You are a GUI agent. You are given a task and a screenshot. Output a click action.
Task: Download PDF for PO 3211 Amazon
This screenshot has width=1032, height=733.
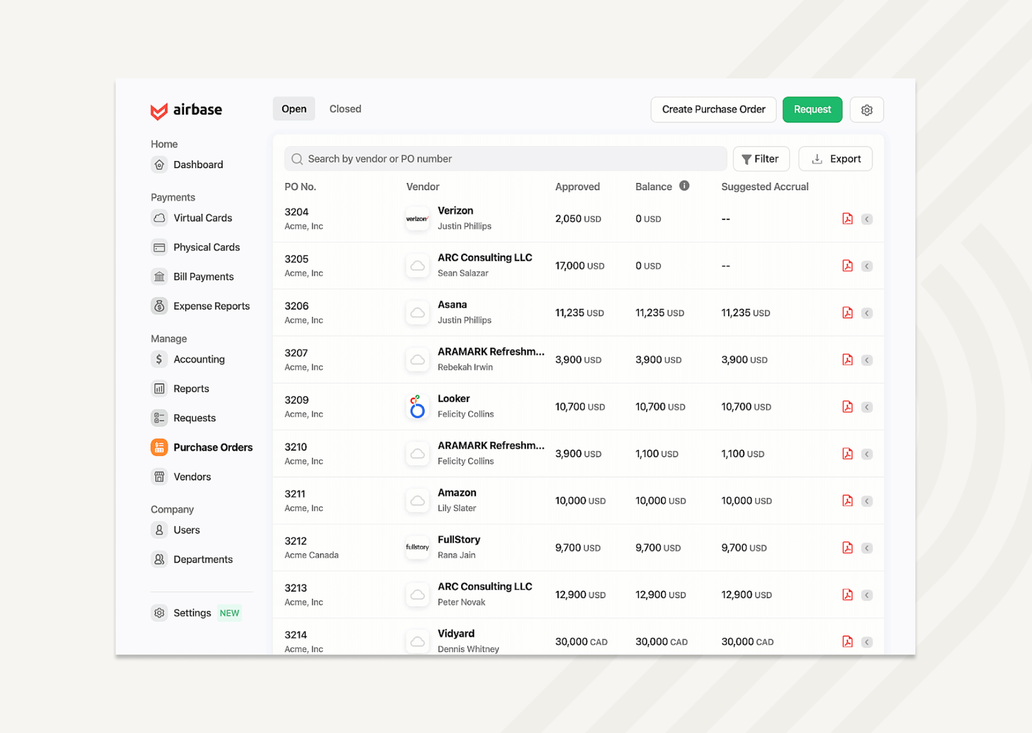click(x=848, y=501)
